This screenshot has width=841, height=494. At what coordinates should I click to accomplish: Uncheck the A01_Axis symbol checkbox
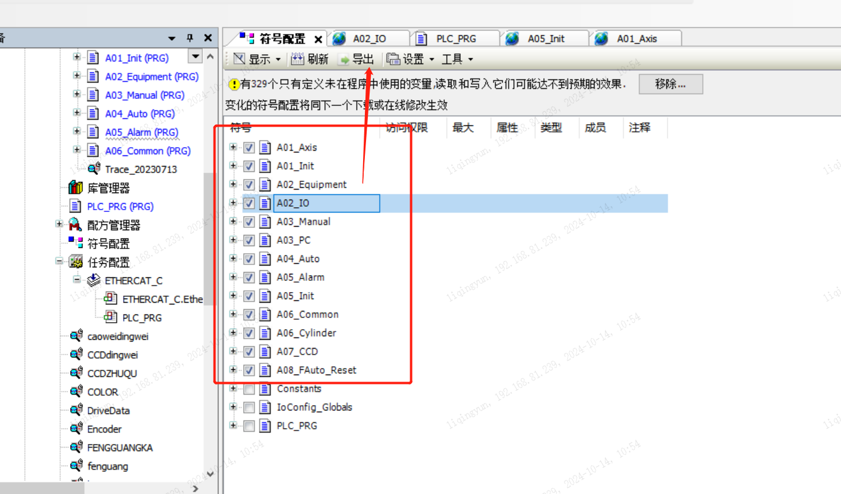coord(249,148)
